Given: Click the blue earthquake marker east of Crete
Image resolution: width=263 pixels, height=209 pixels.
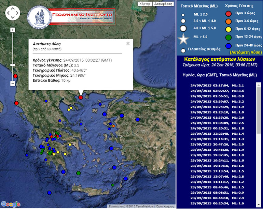Looking at the screenshot, I should point(126,179).
